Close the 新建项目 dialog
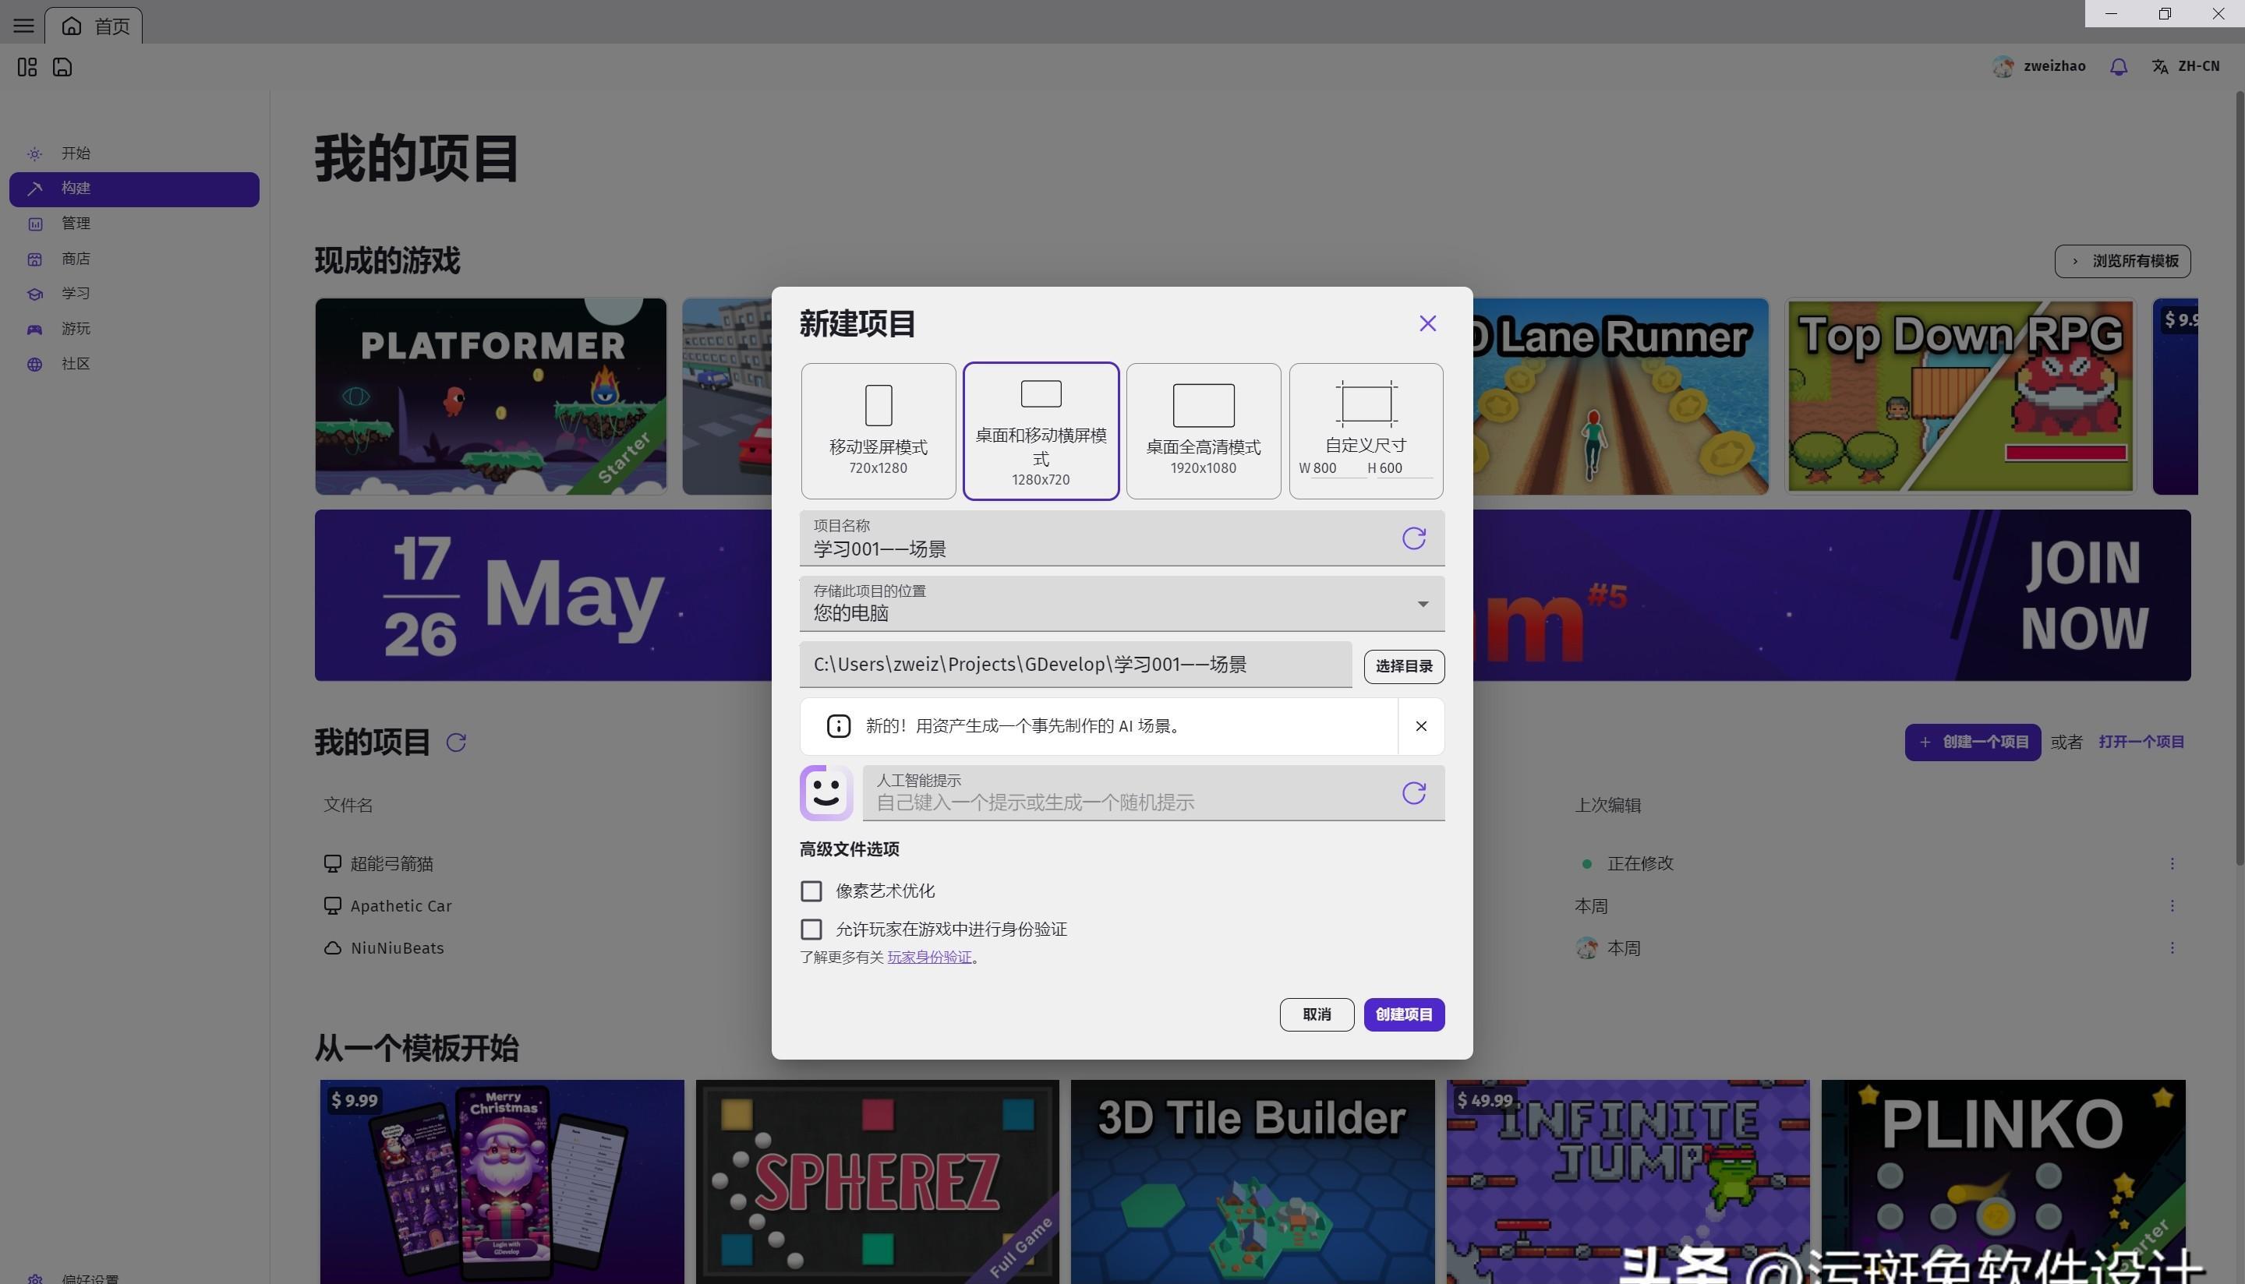Screen dimensions: 2245x1284 [x=1427, y=323]
